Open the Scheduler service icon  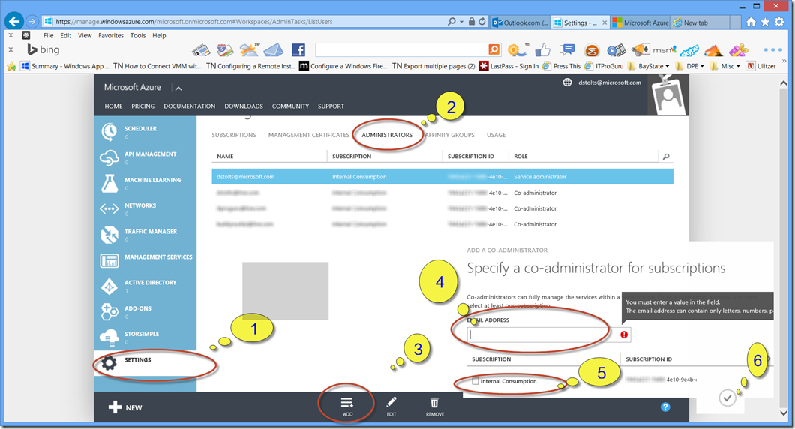coord(109,131)
